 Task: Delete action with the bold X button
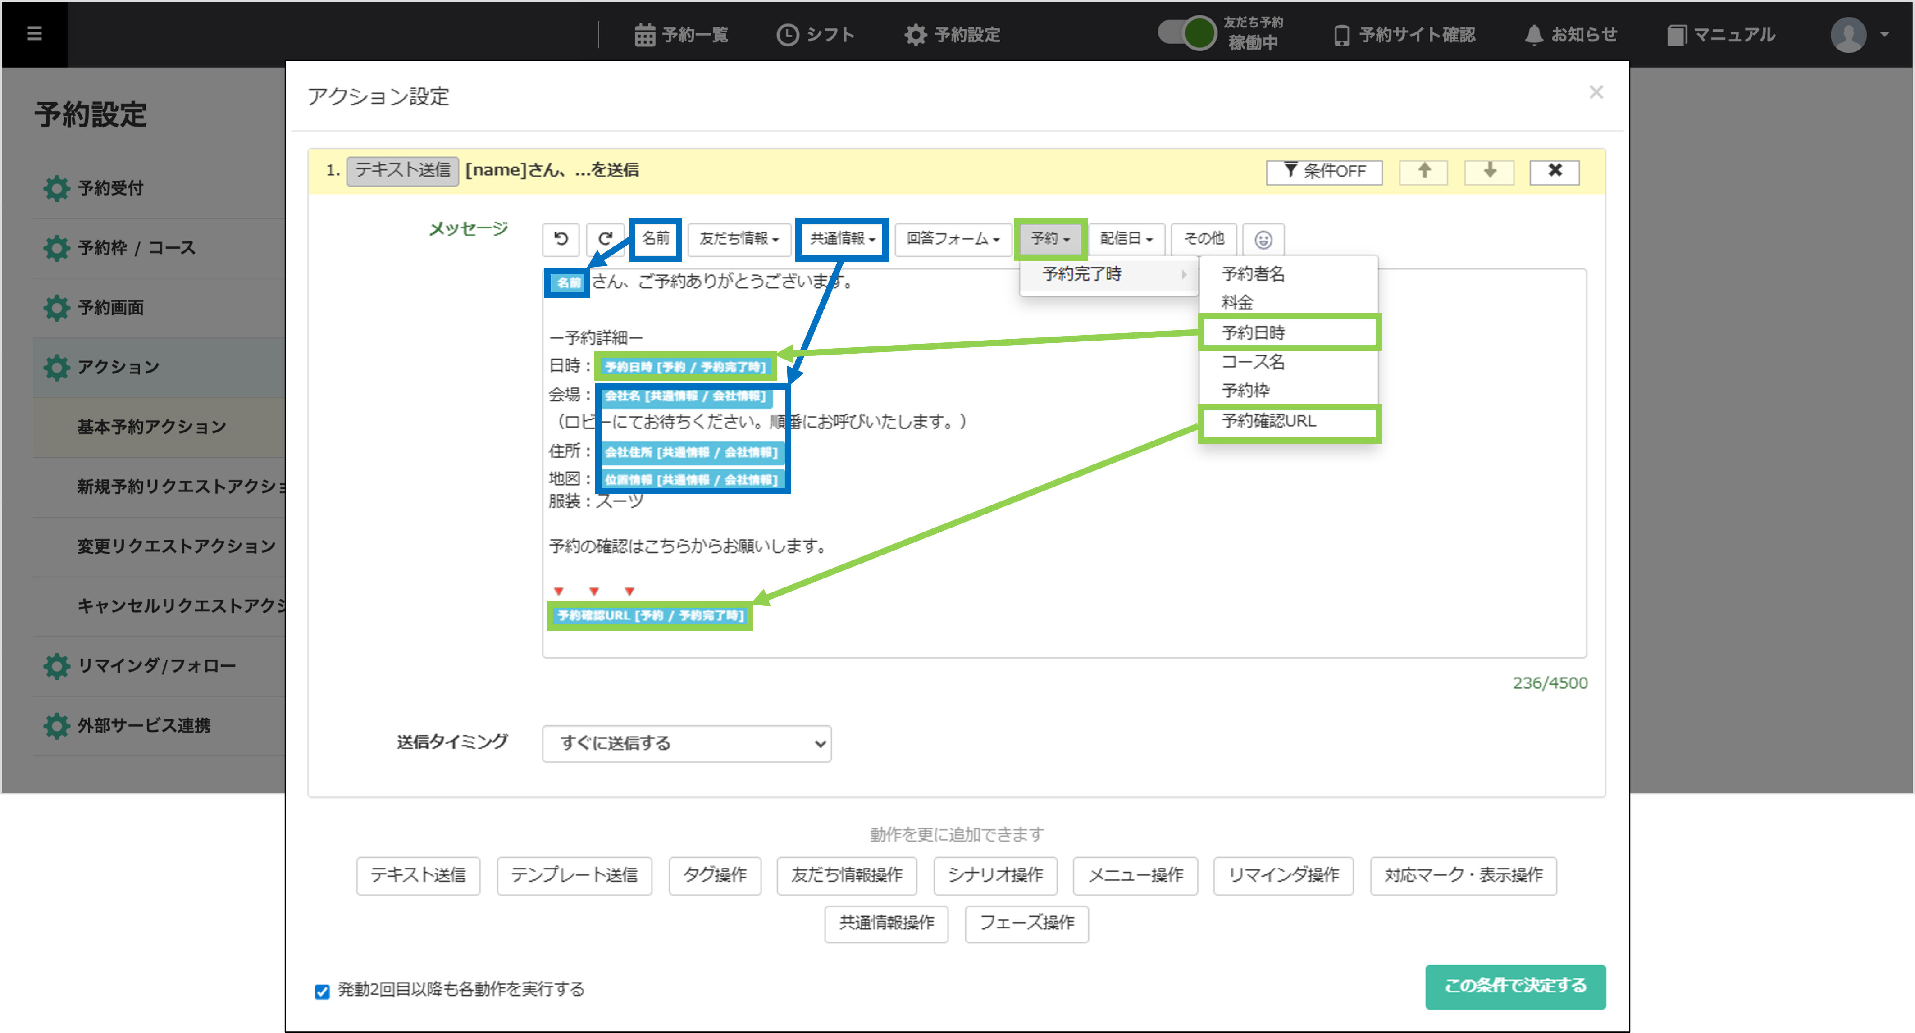1555,172
